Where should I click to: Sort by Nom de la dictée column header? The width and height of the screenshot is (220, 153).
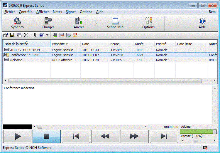(27, 44)
